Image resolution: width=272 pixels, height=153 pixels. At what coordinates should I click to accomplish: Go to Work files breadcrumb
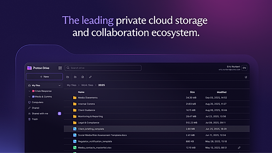point(87,85)
